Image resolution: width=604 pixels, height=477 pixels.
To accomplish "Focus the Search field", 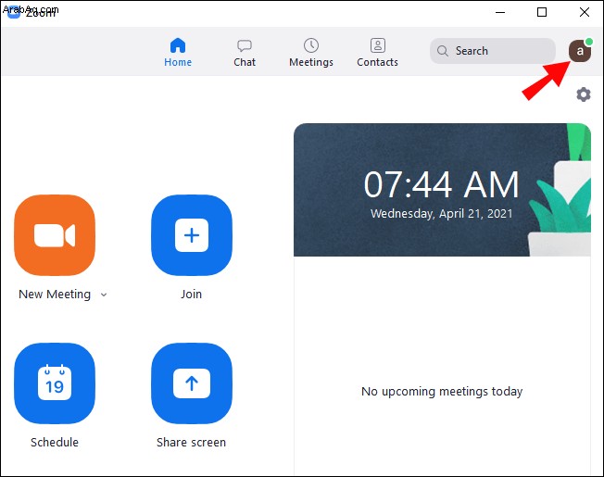I will 493,51.
